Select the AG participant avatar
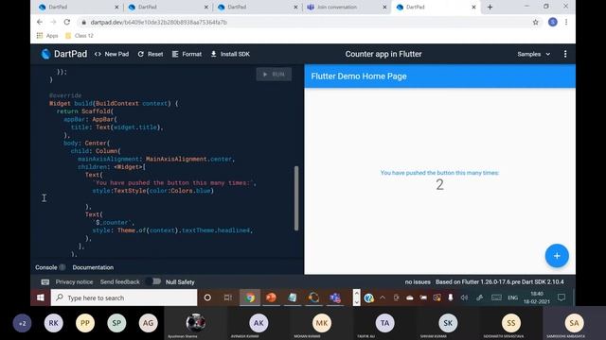Screen dimensions: 606x340 (148, 323)
